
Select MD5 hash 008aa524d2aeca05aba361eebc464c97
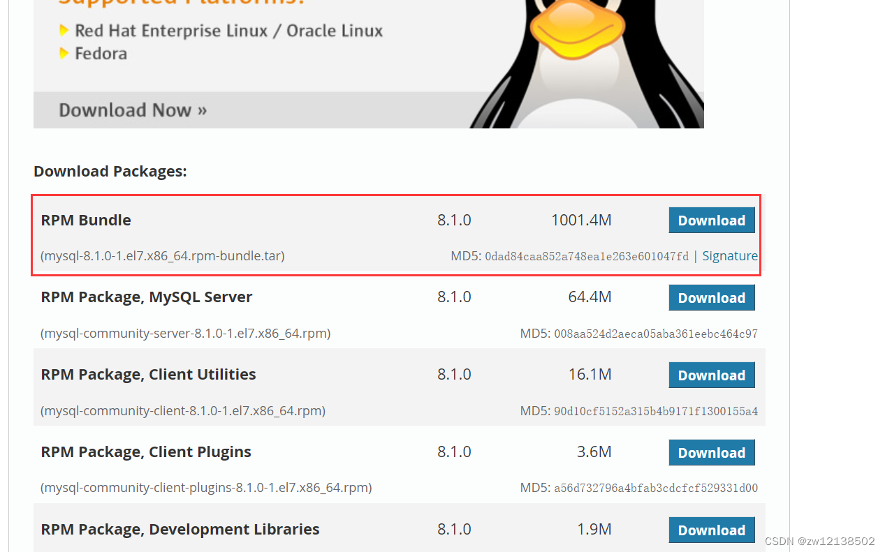pyautogui.click(x=656, y=334)
